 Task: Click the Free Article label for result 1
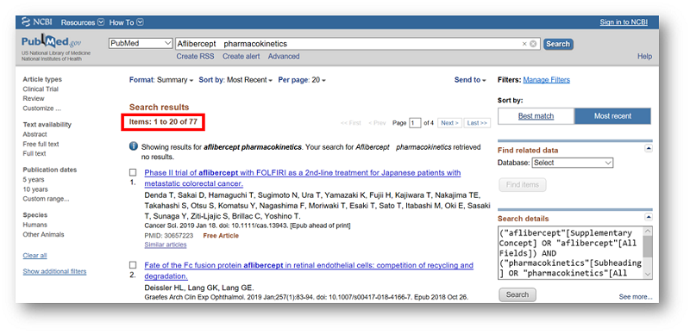pyautogui.click(x=221, y=236)
